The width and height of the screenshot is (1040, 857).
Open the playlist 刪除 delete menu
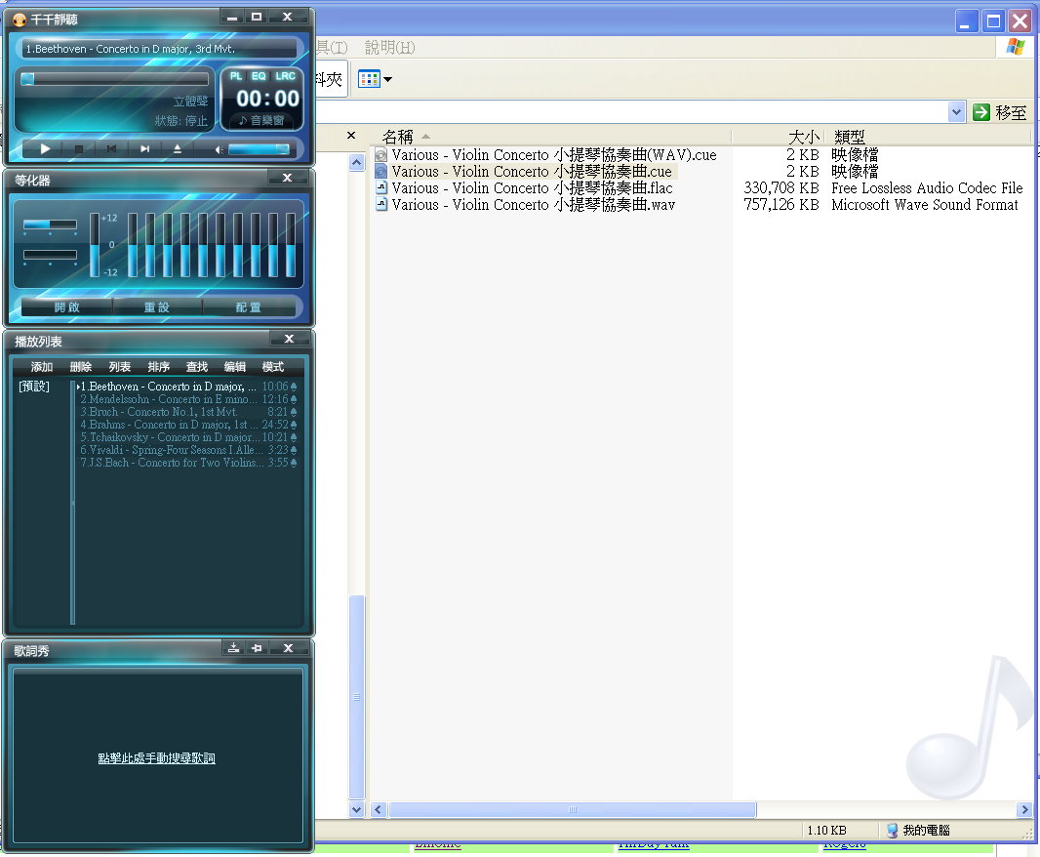pyautogui.click(x=80, y=367)
